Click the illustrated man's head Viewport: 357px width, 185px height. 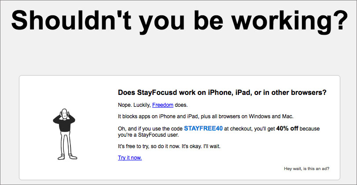tap(65, 114)
